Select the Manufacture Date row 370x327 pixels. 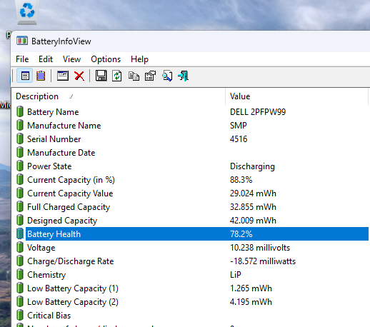coord(190,152)
